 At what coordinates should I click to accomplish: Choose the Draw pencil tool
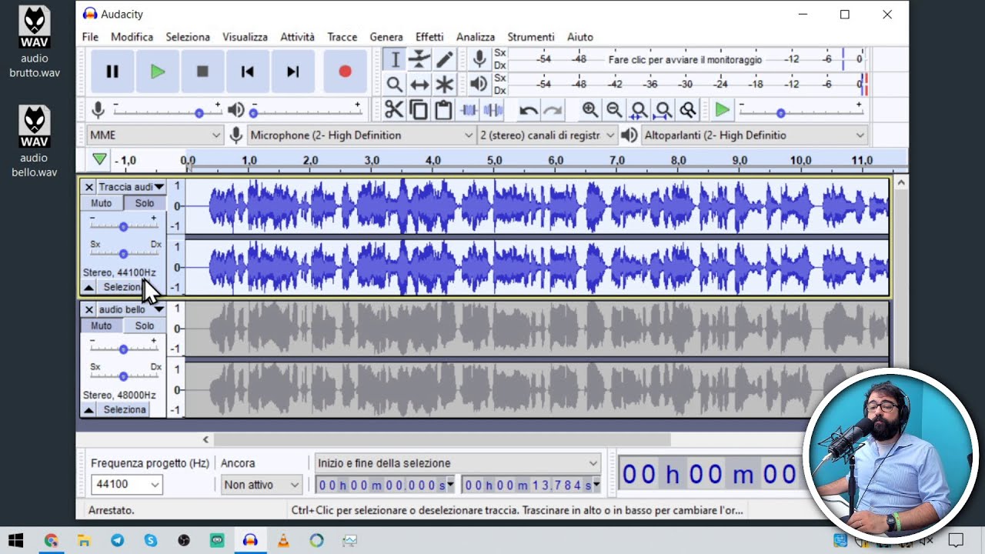[444, 59]
